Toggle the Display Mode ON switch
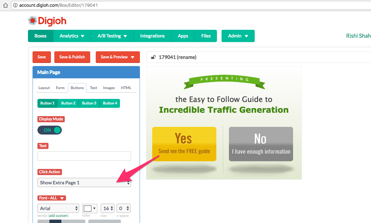The width and height of the screenshot is (371, 223). (x=49, y=130)
